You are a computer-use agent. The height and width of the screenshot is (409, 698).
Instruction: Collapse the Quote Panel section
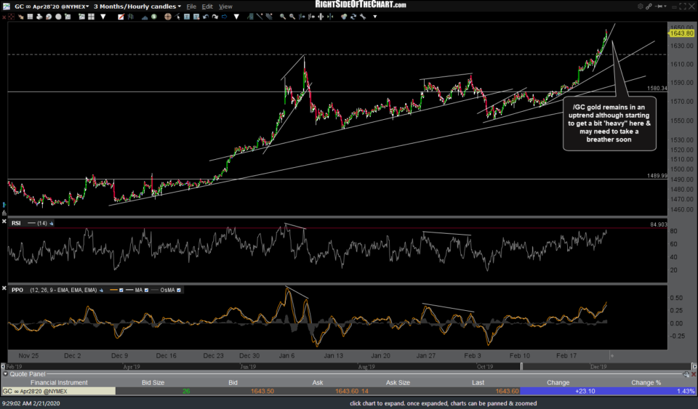4,375
